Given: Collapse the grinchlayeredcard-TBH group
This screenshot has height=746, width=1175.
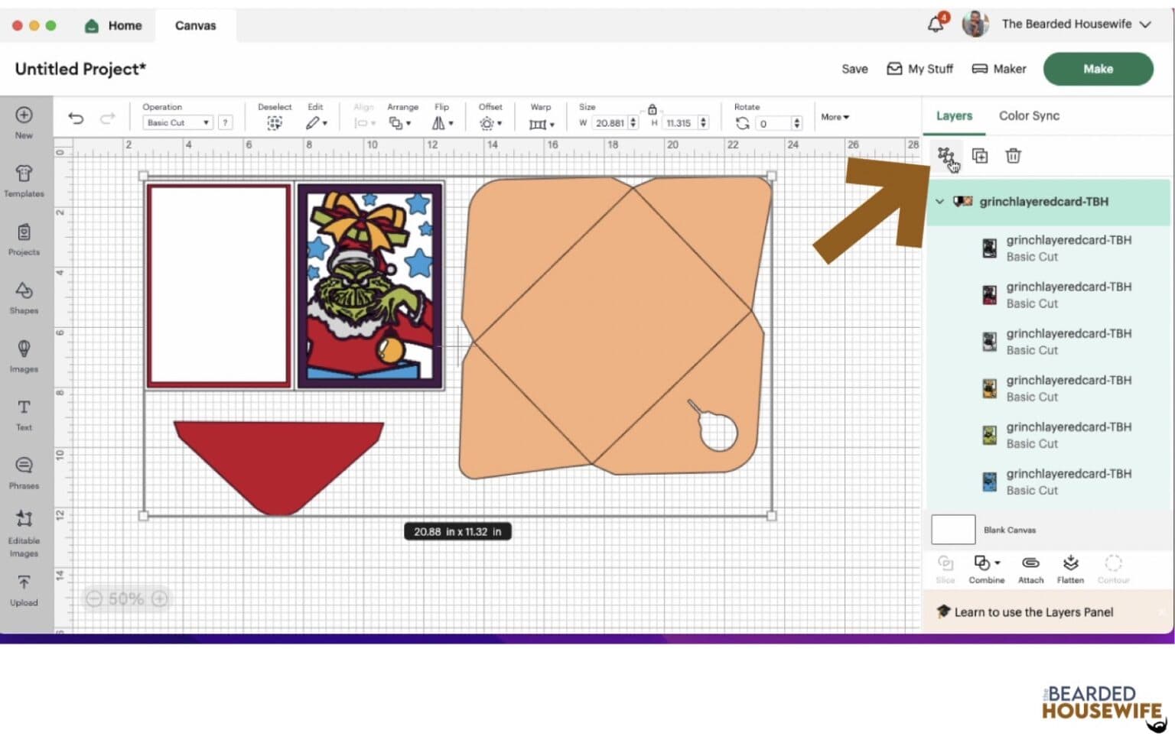Looking at the screenshot, I should tap(939, 202).
